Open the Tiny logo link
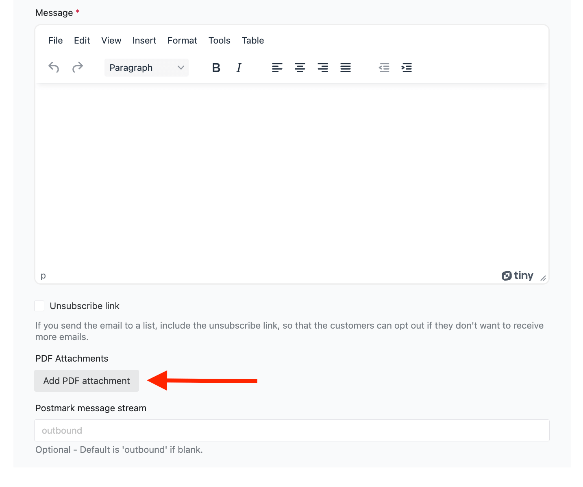 tap(518, 276)
